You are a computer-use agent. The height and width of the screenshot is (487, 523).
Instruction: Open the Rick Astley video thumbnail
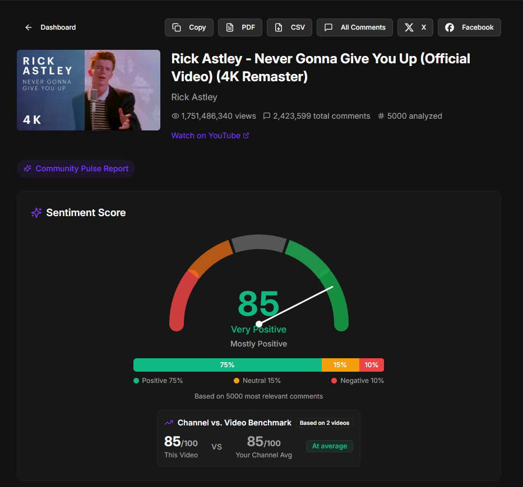click(89, 90)
